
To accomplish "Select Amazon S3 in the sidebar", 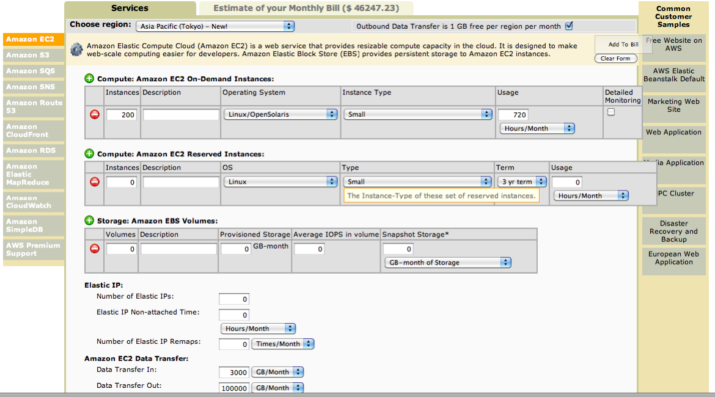I will point(34,55).
